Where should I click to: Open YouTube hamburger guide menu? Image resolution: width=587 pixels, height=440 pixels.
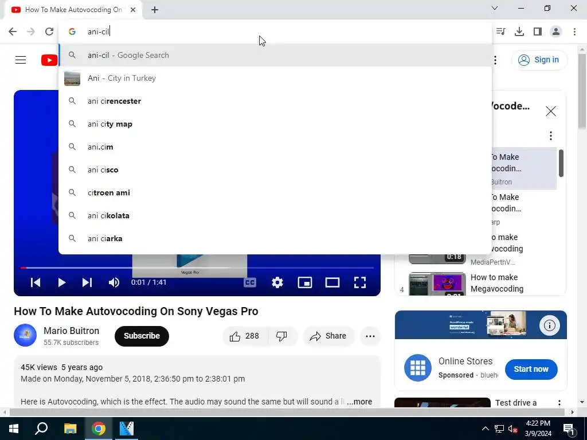(21, 60)
